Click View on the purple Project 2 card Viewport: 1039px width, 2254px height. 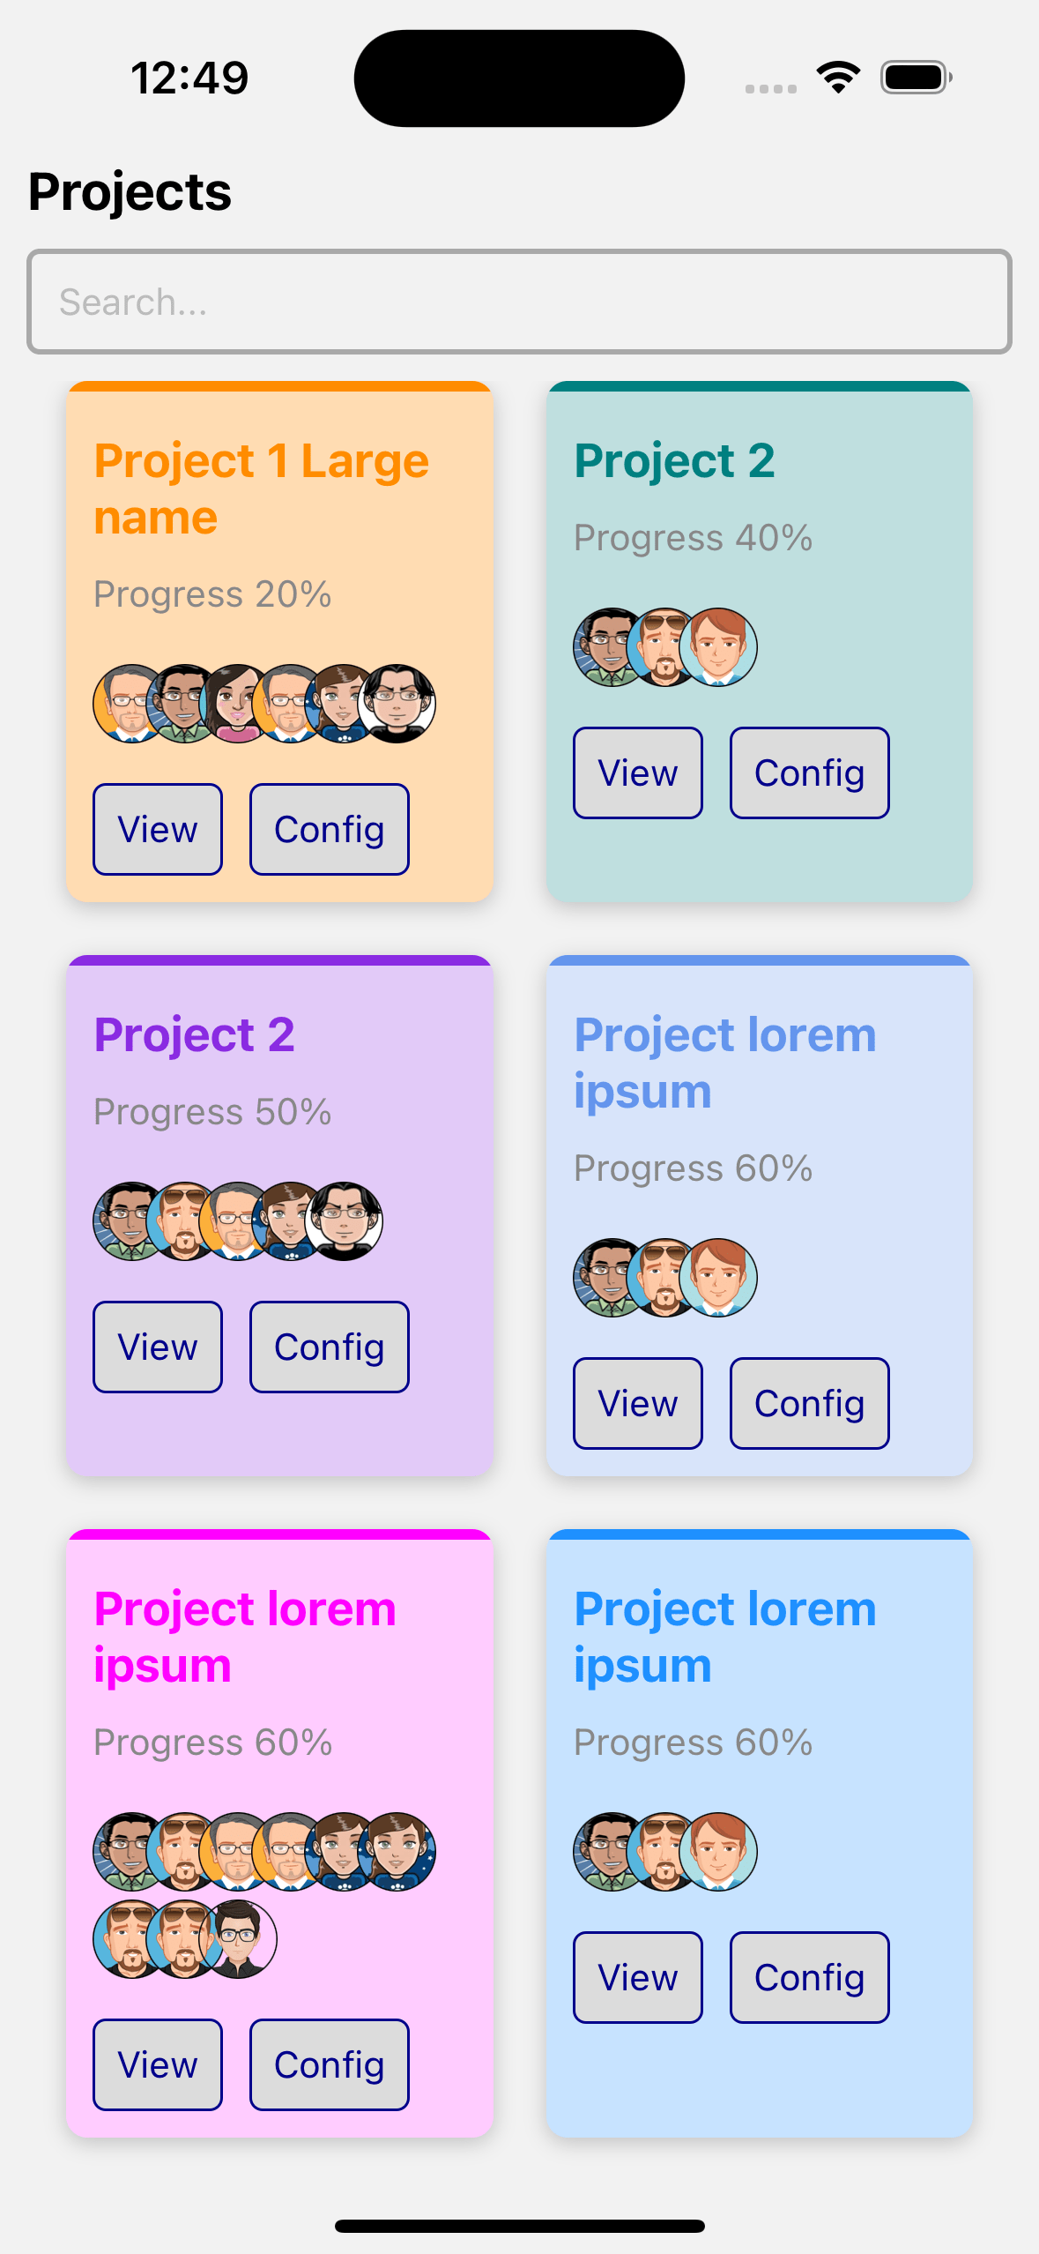click(157, 1347)
